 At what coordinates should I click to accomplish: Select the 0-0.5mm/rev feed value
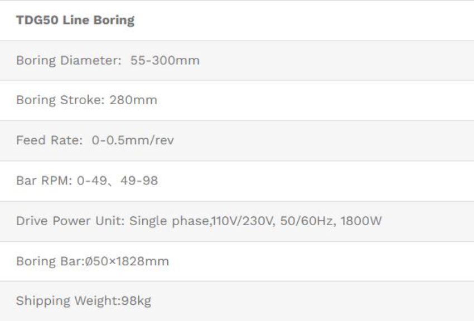[x=133, y=140]
